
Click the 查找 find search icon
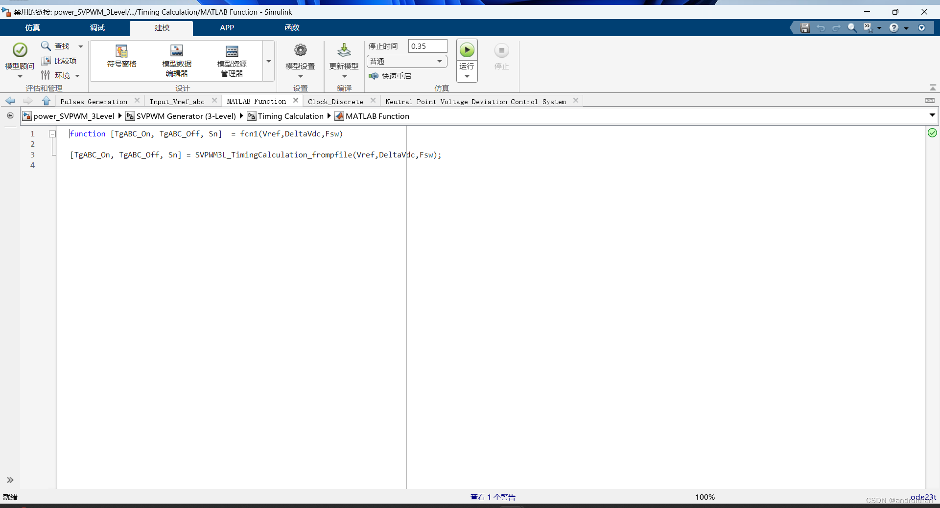[x=46, y=46]
